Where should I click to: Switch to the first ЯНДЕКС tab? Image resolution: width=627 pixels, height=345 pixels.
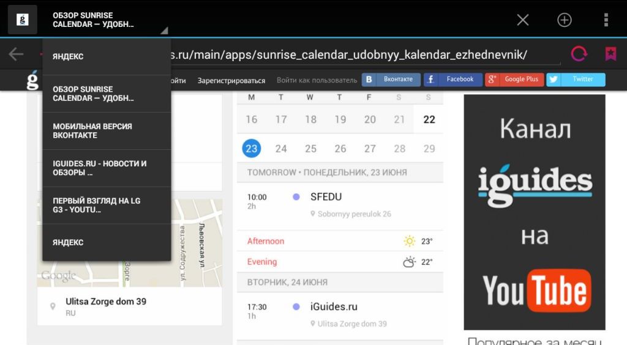pyautogui.click(x=107, y=56)
